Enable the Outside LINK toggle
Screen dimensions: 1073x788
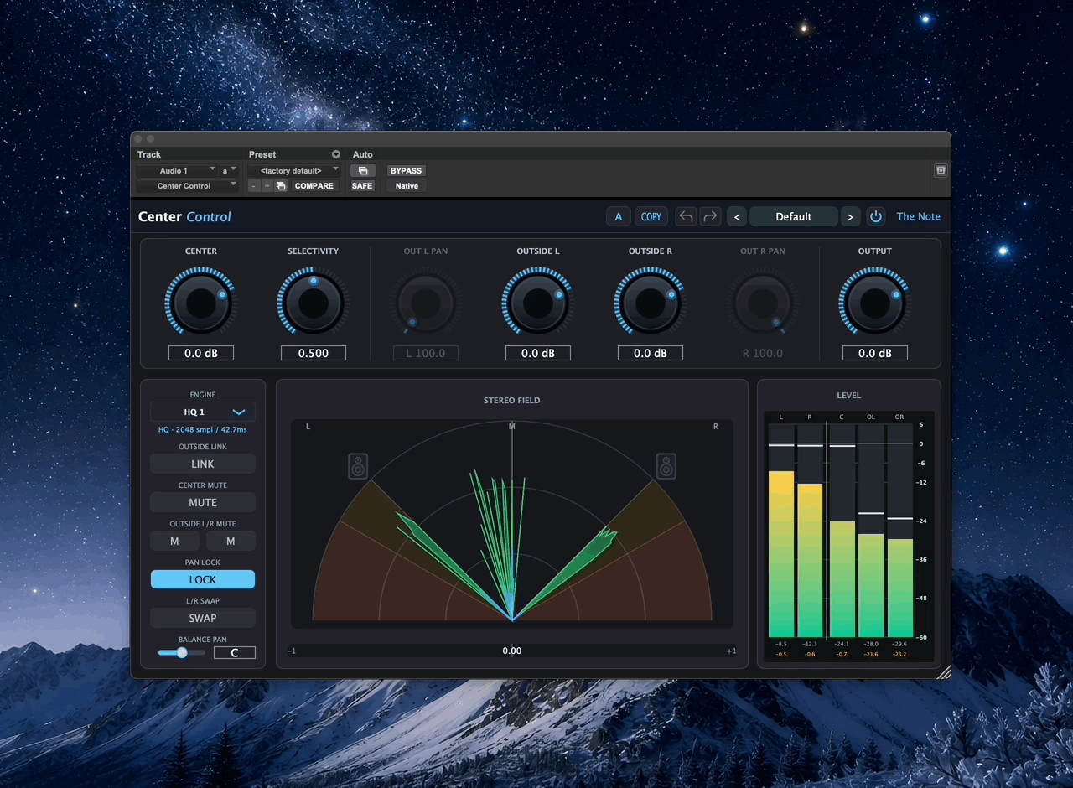[x=203, y=464]
